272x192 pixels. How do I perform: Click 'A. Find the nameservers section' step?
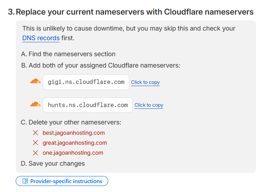tap(68, 54)
